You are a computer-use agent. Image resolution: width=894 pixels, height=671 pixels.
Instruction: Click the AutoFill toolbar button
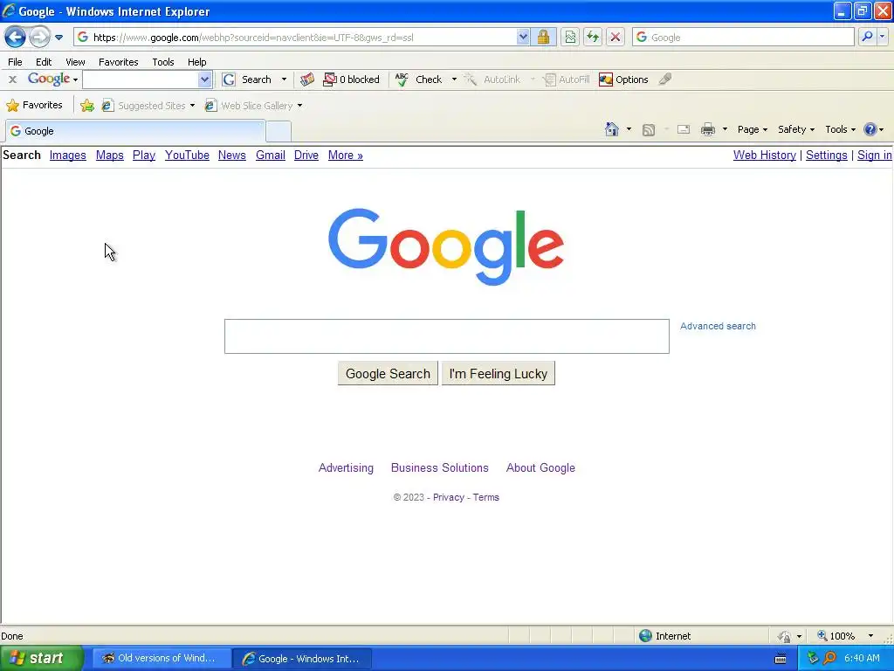(x=566, y=80)
